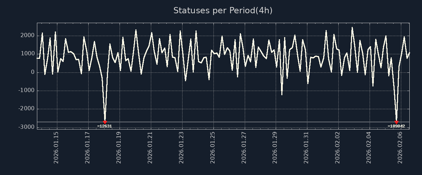Select the 2026.01.25 axis label
Image resolution: width=422 pixels, height=175 pixels.
[x=213, y=148]
